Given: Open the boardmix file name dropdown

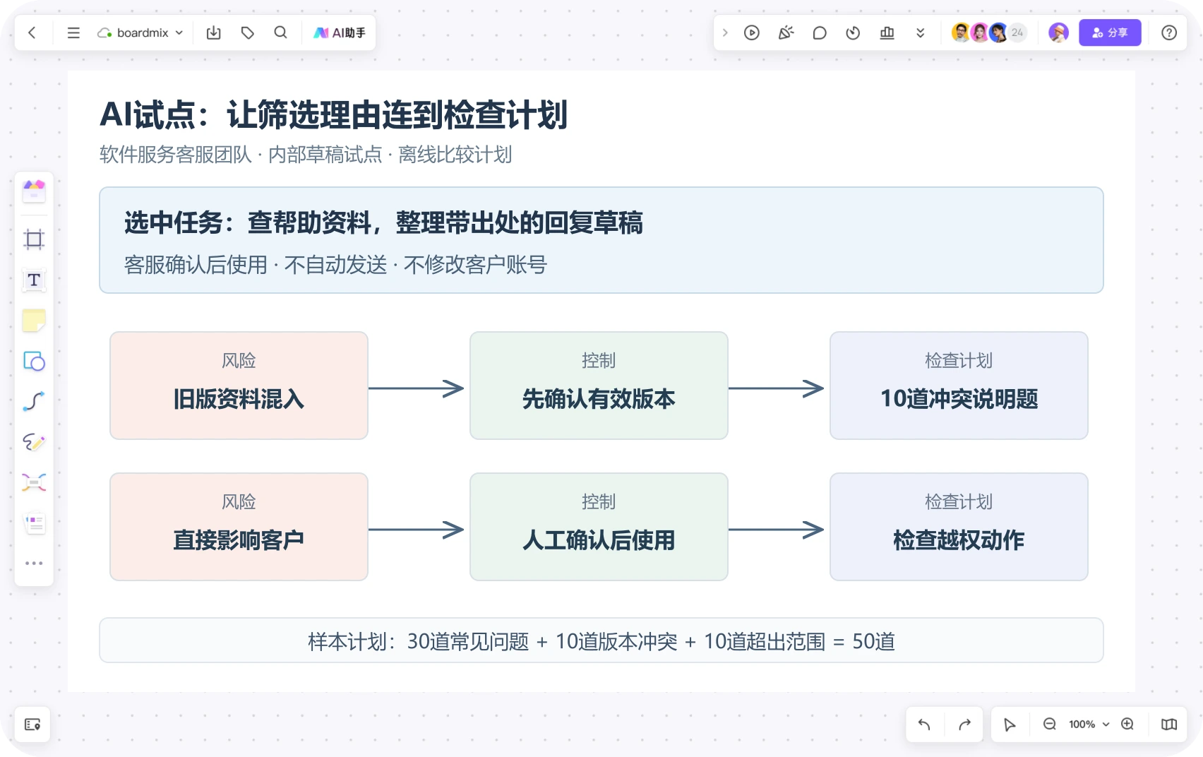Looking at the screenshot, I should (x=140, y=32).
